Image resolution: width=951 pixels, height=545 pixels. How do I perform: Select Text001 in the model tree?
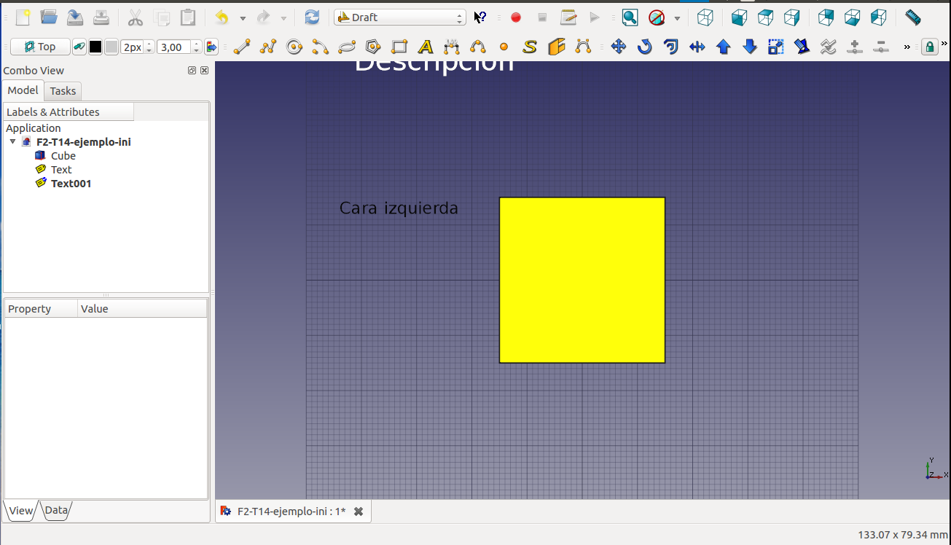(71, 184)
